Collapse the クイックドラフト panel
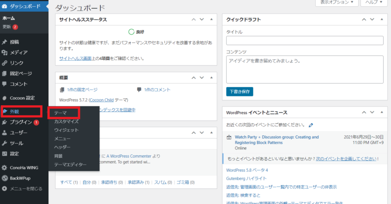391x204 pixels. click(x=382, y=19)
